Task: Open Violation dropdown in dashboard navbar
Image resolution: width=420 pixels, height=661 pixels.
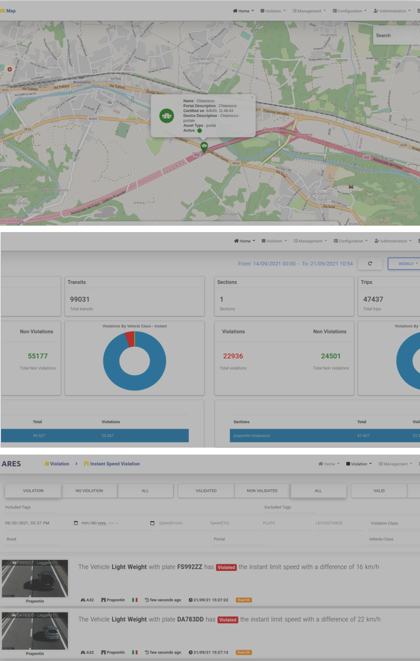Action: tap(274, 241)
